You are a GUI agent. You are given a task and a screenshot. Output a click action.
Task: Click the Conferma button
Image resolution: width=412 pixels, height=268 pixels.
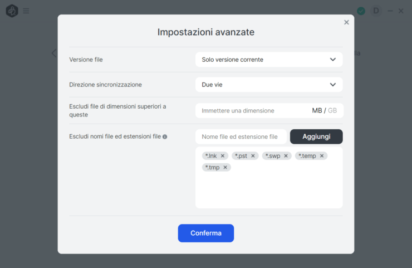pos(206,233)
